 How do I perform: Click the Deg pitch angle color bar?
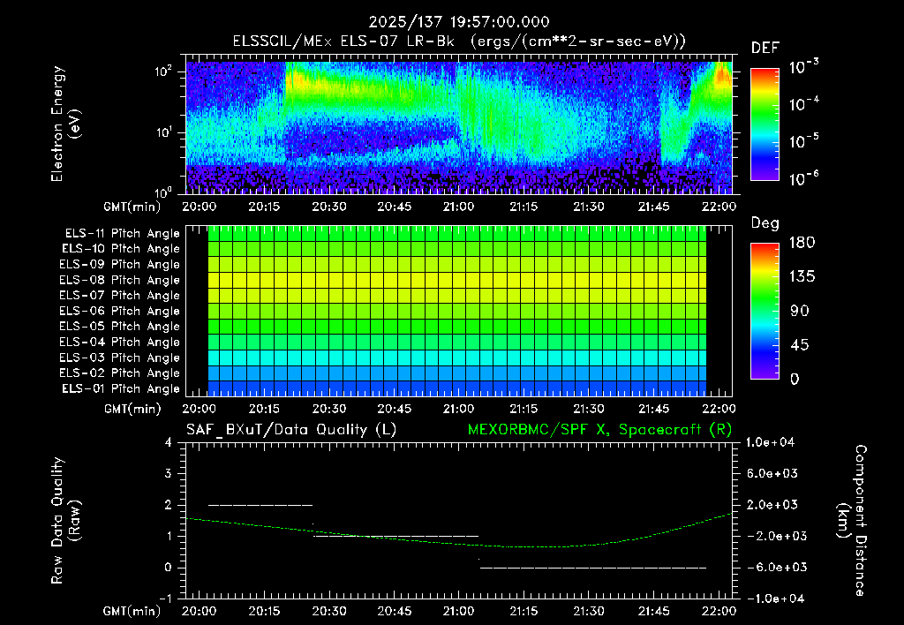tap(765, 311)
